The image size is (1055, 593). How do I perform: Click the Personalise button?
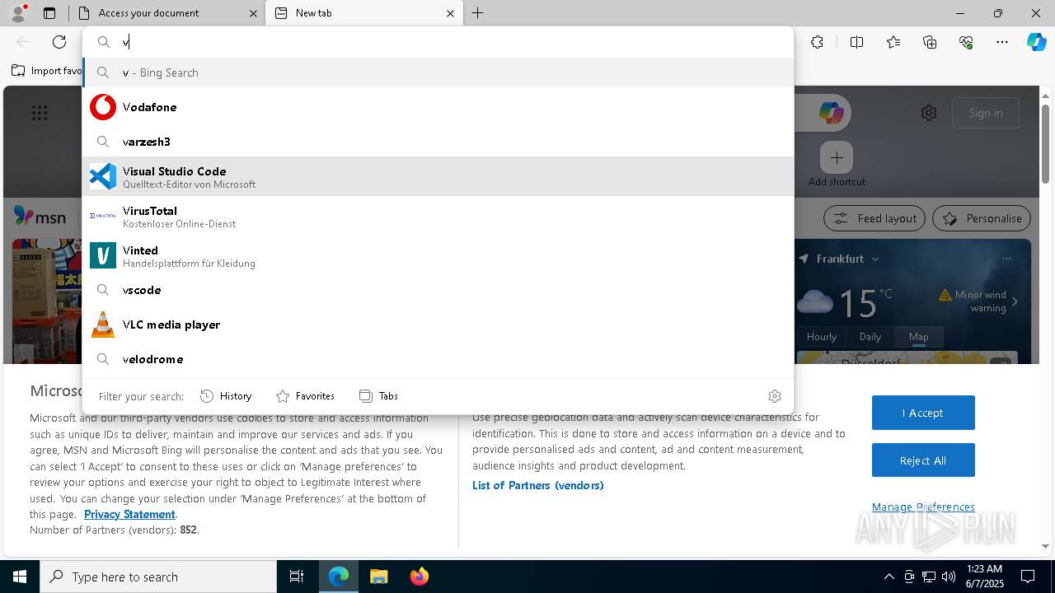point(982,218)
